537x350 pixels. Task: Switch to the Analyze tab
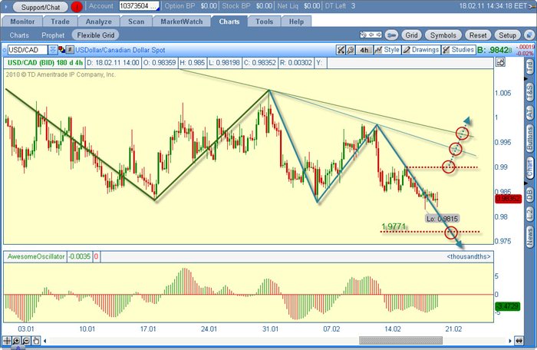pos(99,21)
